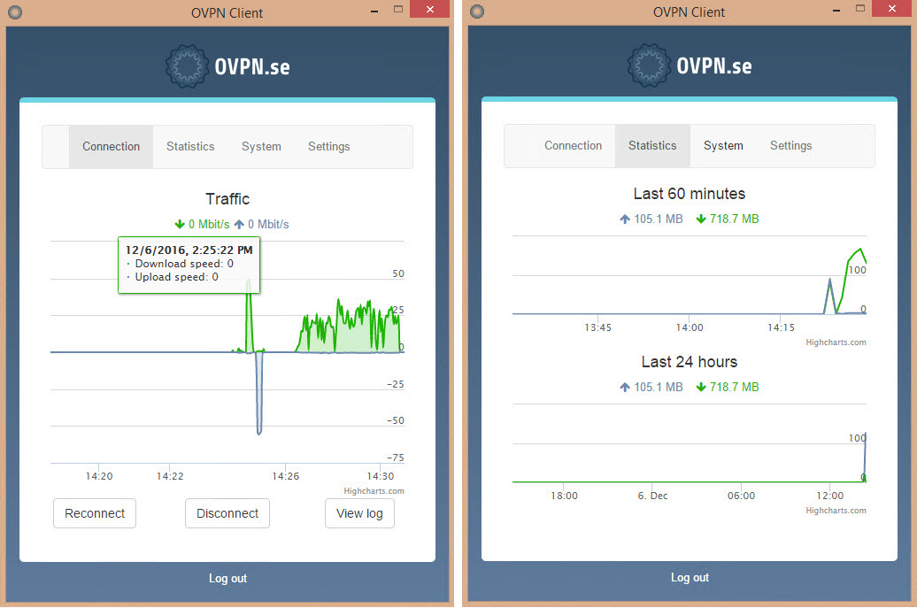Log out in the left window
The height and width of the screenshot is (608, 917).
click(x=227, y=578)
